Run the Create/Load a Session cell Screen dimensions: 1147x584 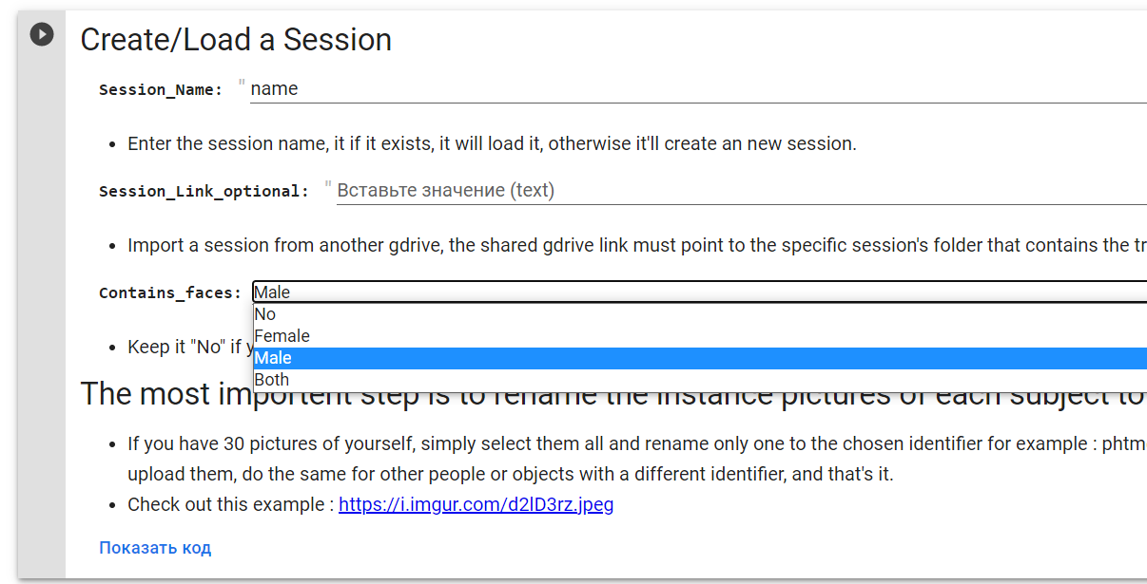[x=41, y=35]
